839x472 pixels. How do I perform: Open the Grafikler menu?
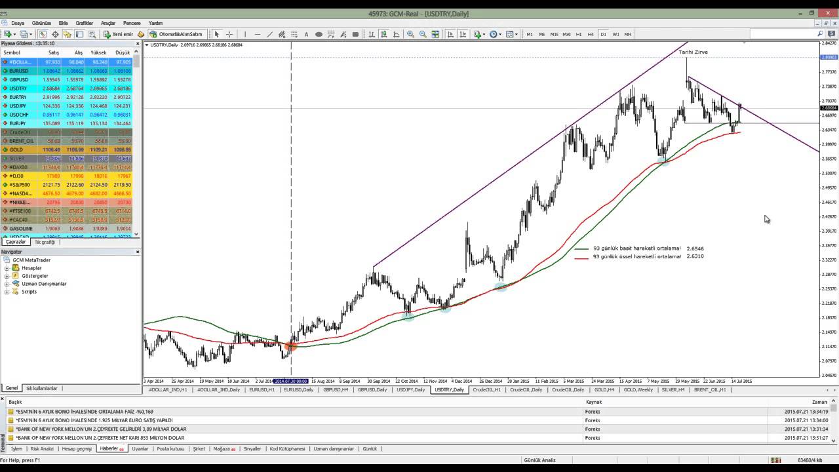click(x=84, y=23)
